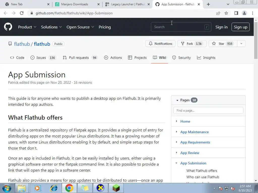This screenshot has width=258, height=193.
Task: Click the Notifications button
Action: (x=160, y=44)
